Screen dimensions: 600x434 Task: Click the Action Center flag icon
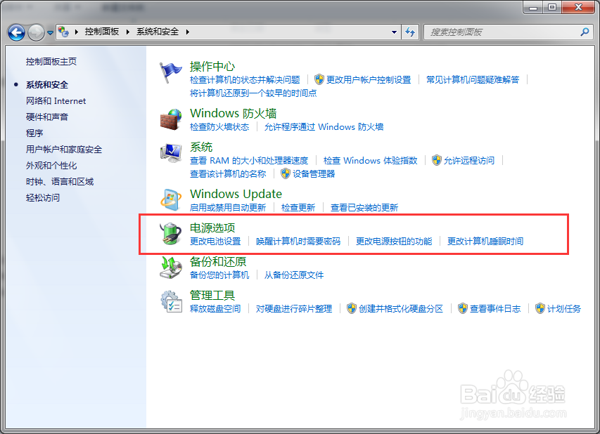[x=170, y=72]
